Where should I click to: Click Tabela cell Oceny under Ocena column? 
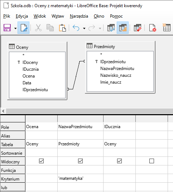coord(42,144)
